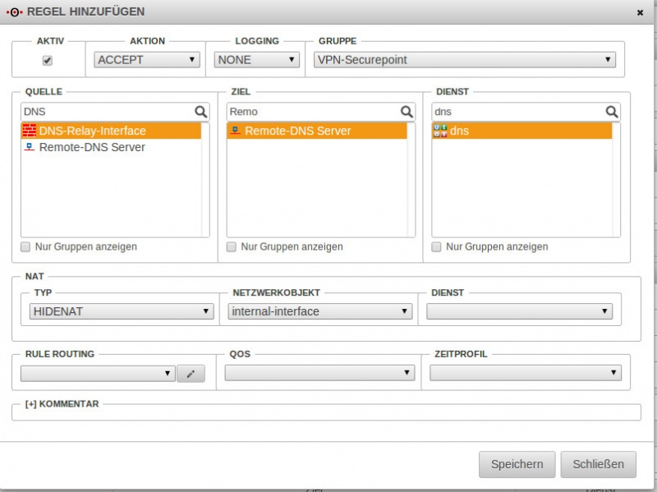Check Nur Gruppen anzeigen under Dienst
The height and width of the screenshot is (492, 657).
tap(437, 246)
